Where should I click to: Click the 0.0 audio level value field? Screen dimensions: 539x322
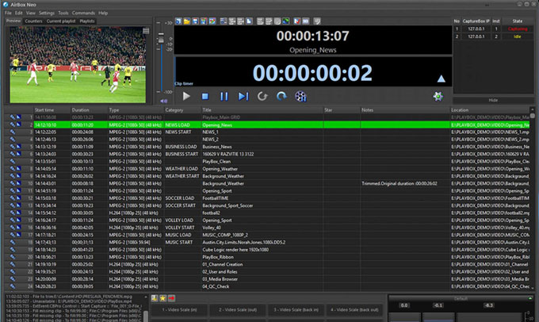point(404,305)
